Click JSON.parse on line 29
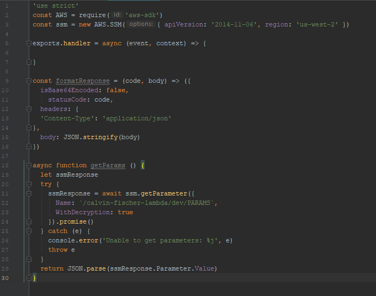Screen dimensions: 376x296 coord(87,268)
